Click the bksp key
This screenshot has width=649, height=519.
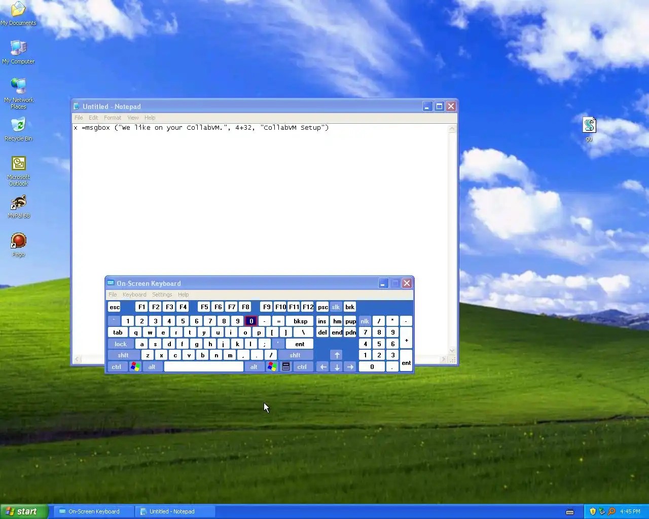300,321
